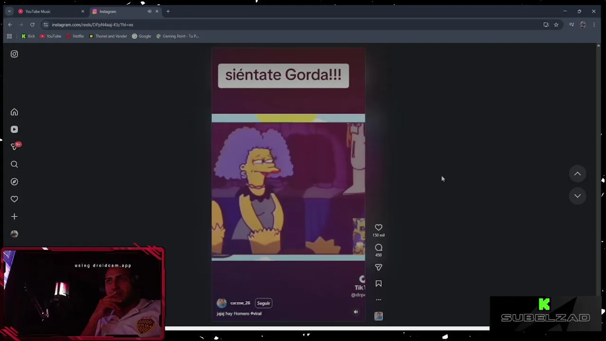The width and height of the screenshot is (606, 341).
Task: Open the Reels icon in sidebar
Action: click(14, 129)
